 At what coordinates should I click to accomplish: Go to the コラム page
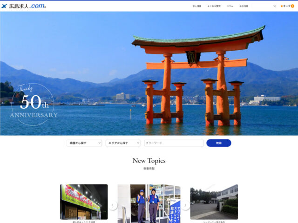point(230,6)
